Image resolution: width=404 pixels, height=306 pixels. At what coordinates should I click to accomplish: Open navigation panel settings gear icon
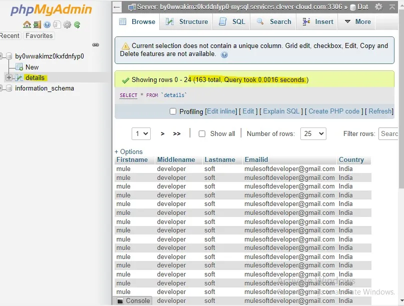point(67,24)
